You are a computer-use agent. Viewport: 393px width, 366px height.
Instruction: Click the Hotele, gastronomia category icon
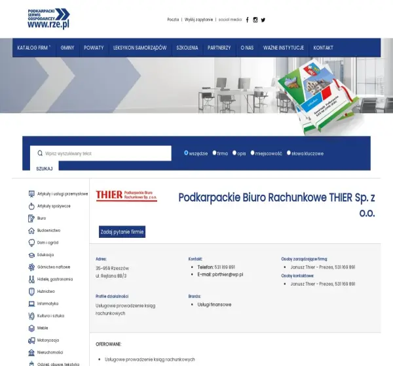coord(31,279)
